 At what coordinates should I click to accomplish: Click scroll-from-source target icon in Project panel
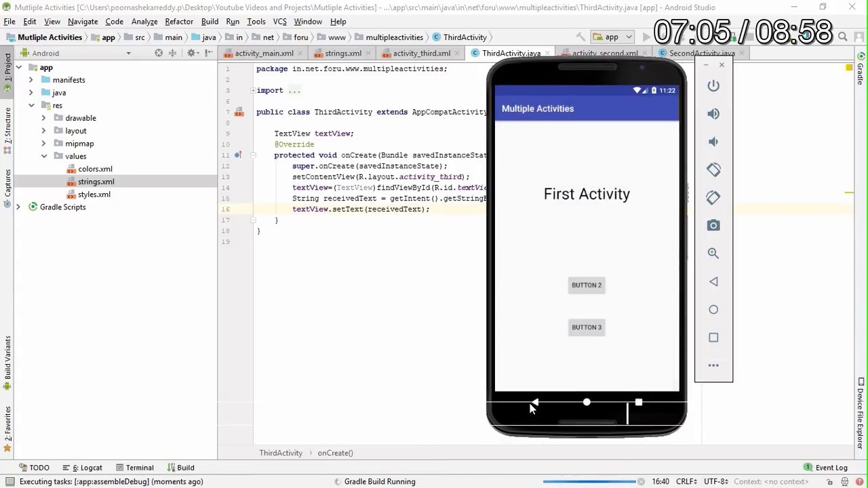click(x=159, y=53)
